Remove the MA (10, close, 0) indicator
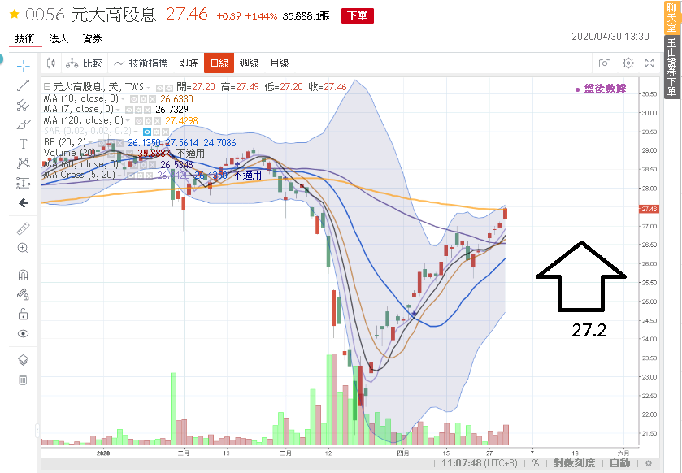Screen dimensions: 682x473 click(152, 99)
